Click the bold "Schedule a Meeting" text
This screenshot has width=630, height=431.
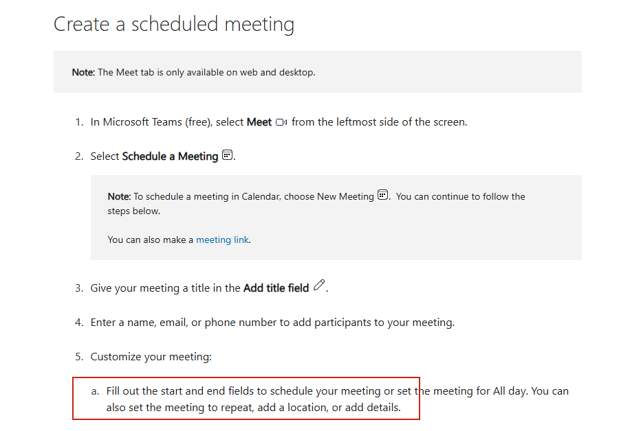click(x=170, y=156)
